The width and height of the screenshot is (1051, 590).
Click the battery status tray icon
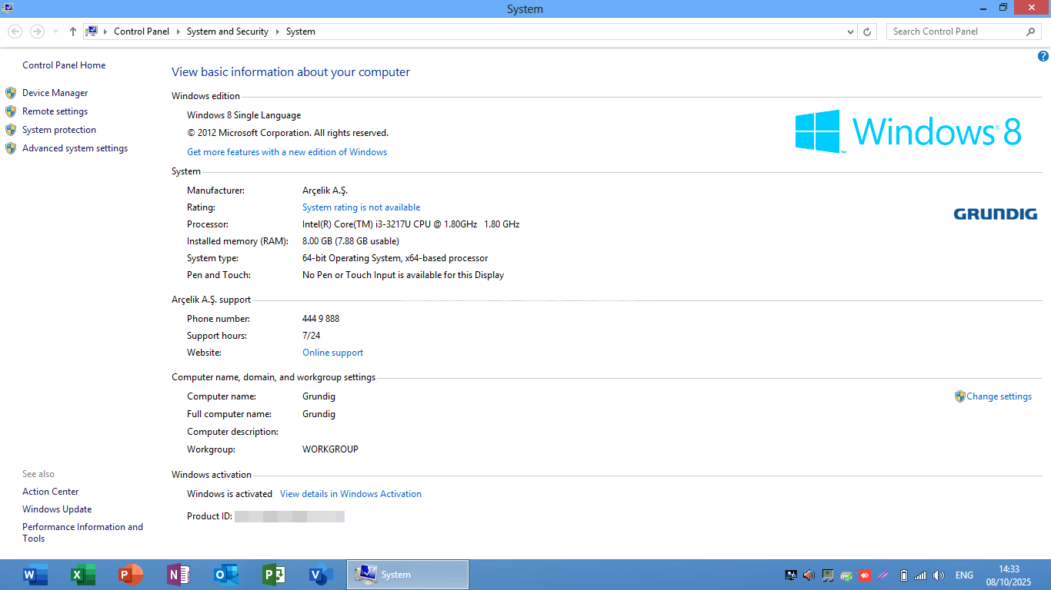tap(904, 575)
